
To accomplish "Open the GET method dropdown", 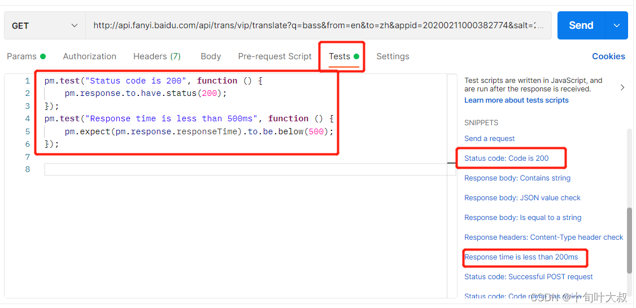I will 45,25.
